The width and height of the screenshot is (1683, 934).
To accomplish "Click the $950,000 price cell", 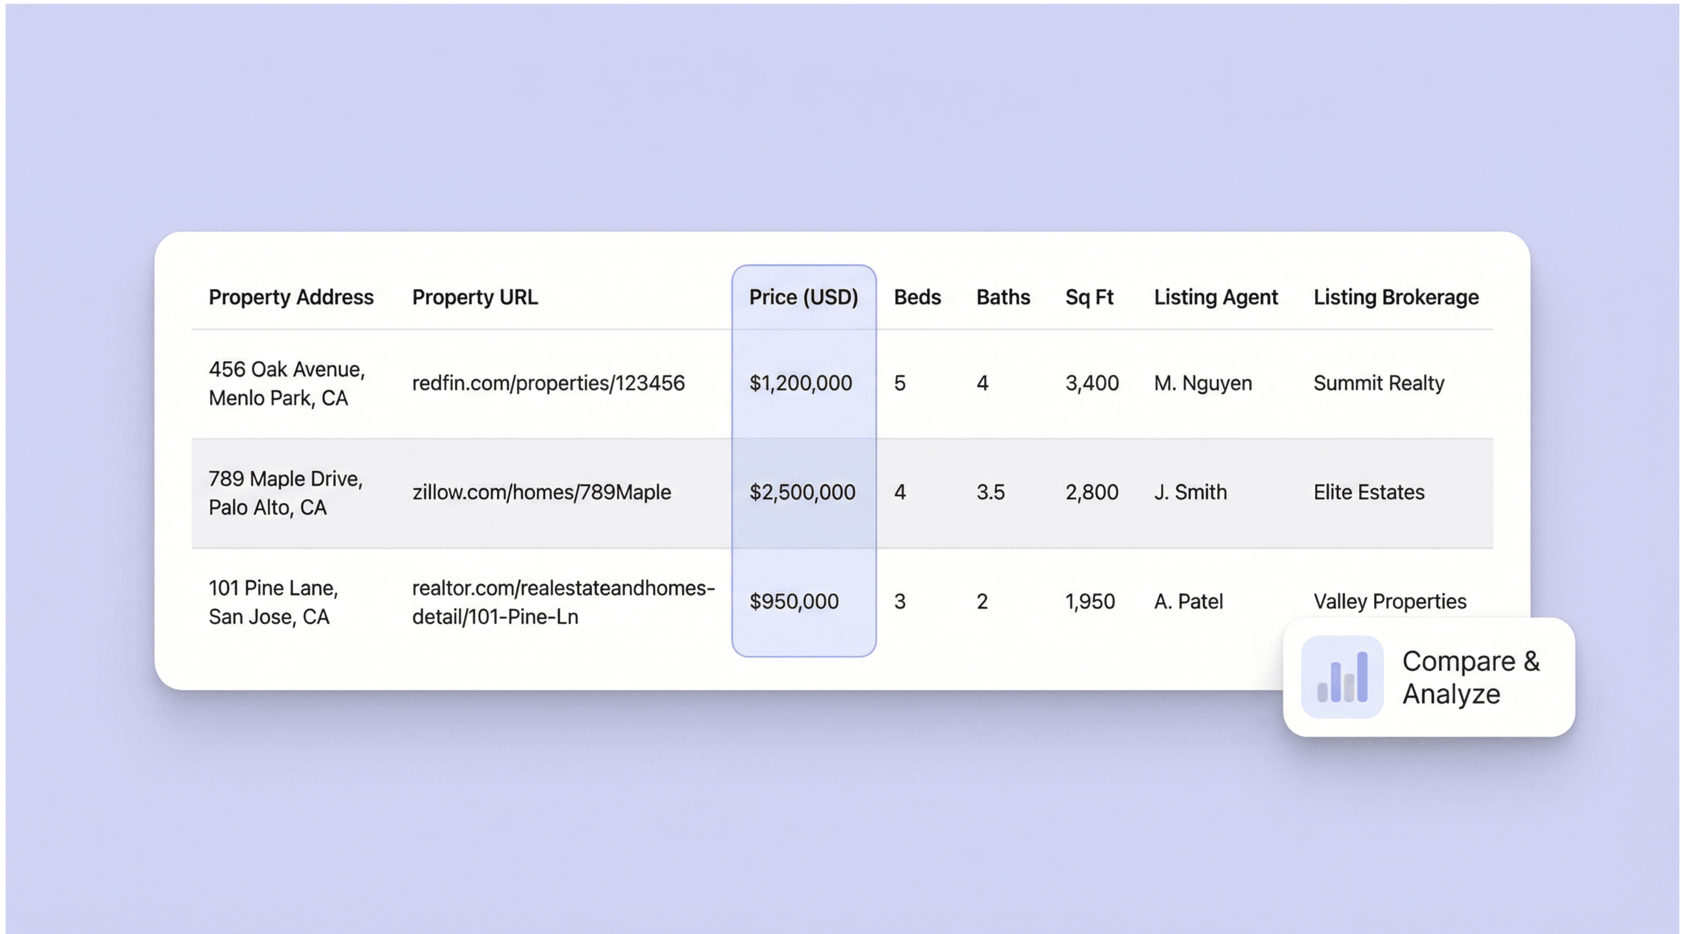I will click(793, 602).
